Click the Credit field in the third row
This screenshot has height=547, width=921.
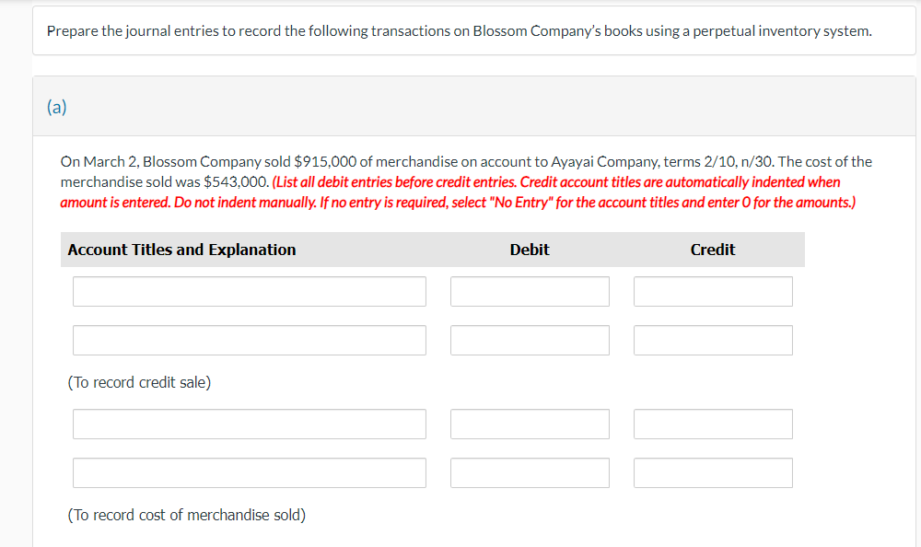pos(713,424)
